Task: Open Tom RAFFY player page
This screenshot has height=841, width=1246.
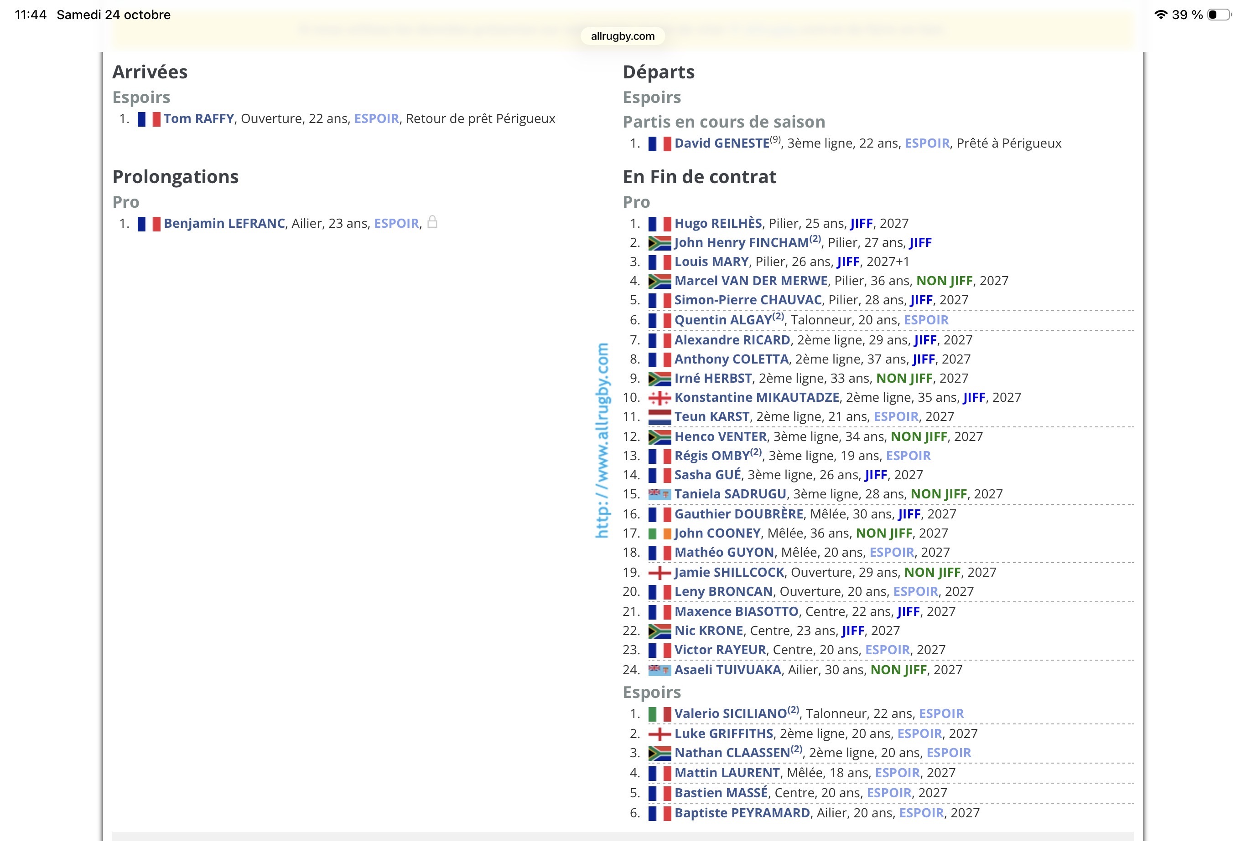Action: tap(199, 118)
